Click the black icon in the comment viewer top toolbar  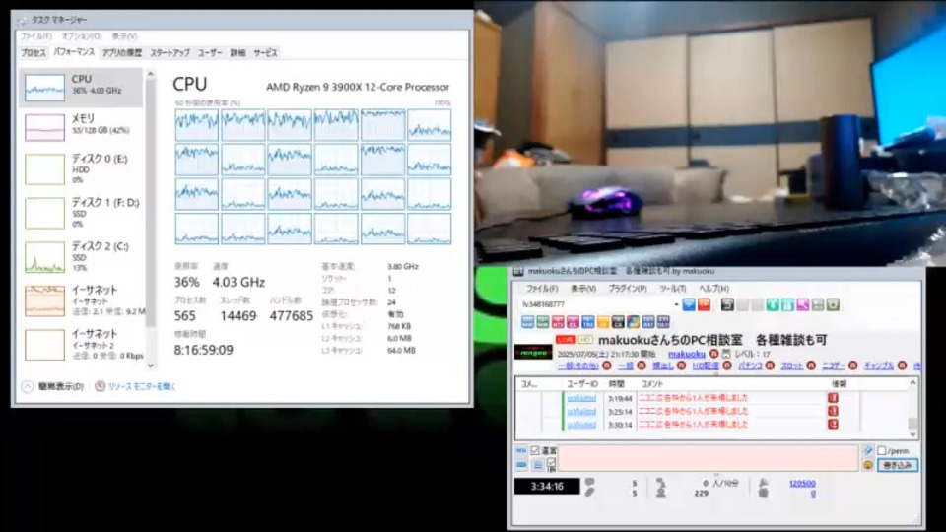(727, 305)
